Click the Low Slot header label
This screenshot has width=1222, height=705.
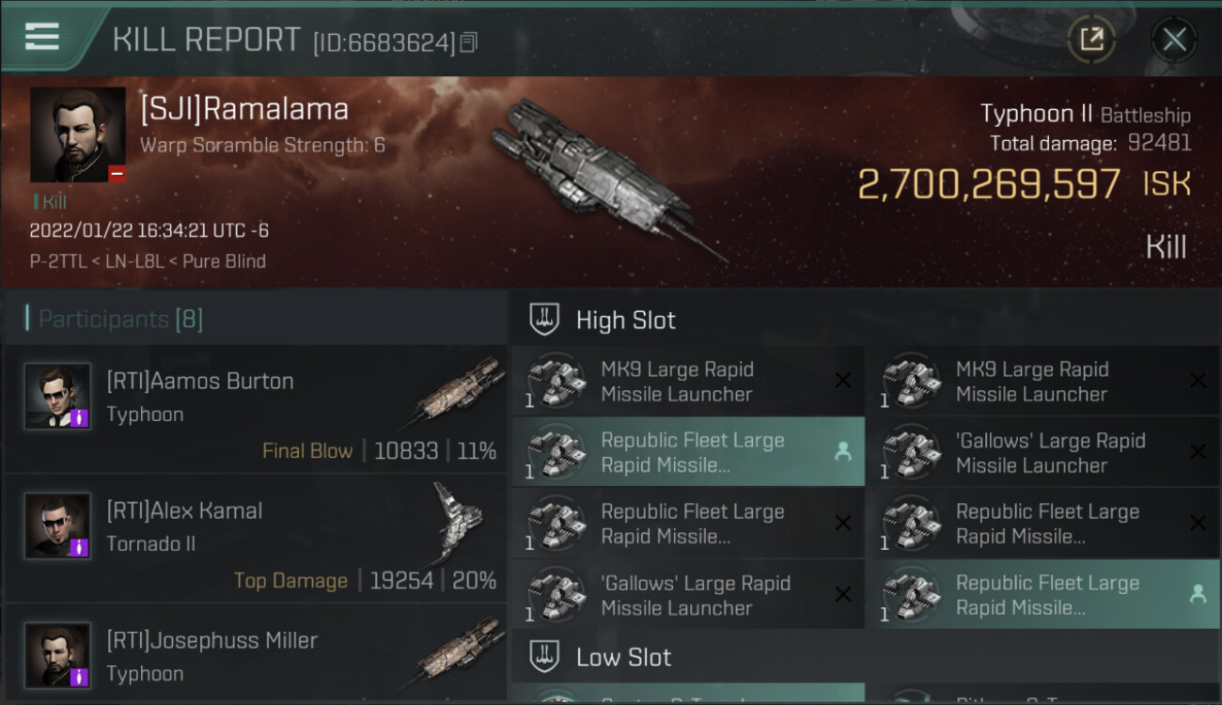pos(623,657)
